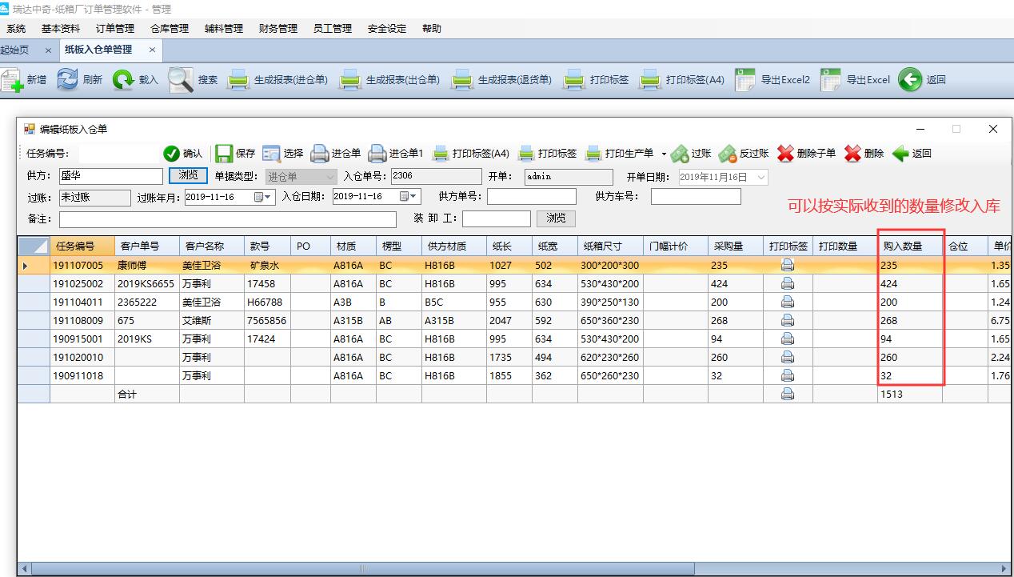Edit the 购入数量 cell showing 424
Screen dimensions: 1014x577
click(911, 283)
